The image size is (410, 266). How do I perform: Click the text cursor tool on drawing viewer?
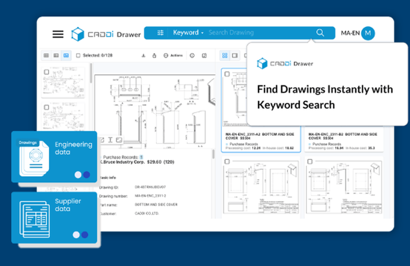[x=110, y=140]
